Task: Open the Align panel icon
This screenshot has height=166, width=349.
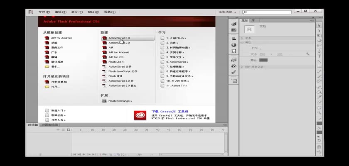Action: click(233, 39)
